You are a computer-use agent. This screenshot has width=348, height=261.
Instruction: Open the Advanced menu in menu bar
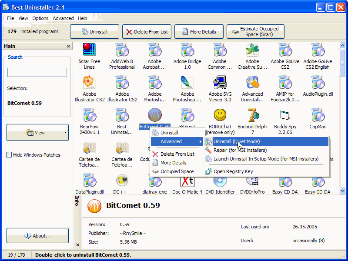[63, 18]
